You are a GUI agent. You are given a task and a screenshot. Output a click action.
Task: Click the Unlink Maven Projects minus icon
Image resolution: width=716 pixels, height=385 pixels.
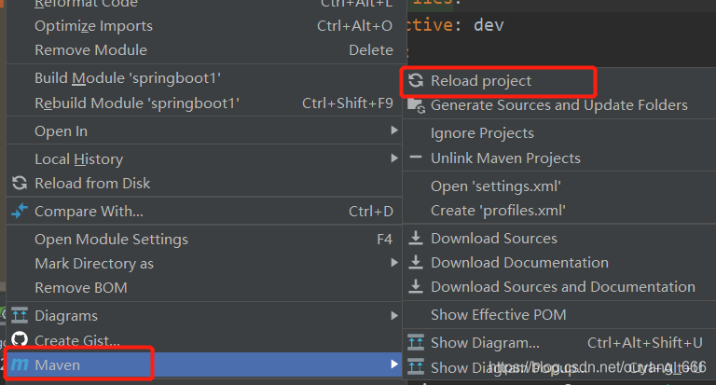416,158
